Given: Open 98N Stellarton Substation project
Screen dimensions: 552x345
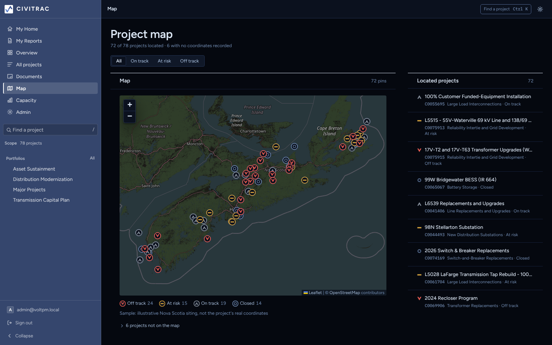Looking at the screenshot, I should point(475,231).
